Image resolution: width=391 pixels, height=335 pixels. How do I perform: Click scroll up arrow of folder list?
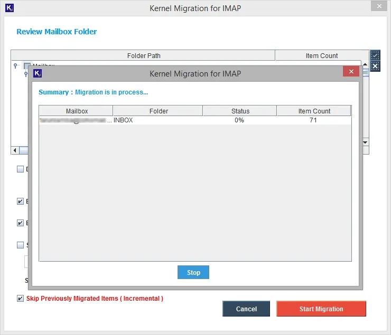tap(365, 64)
